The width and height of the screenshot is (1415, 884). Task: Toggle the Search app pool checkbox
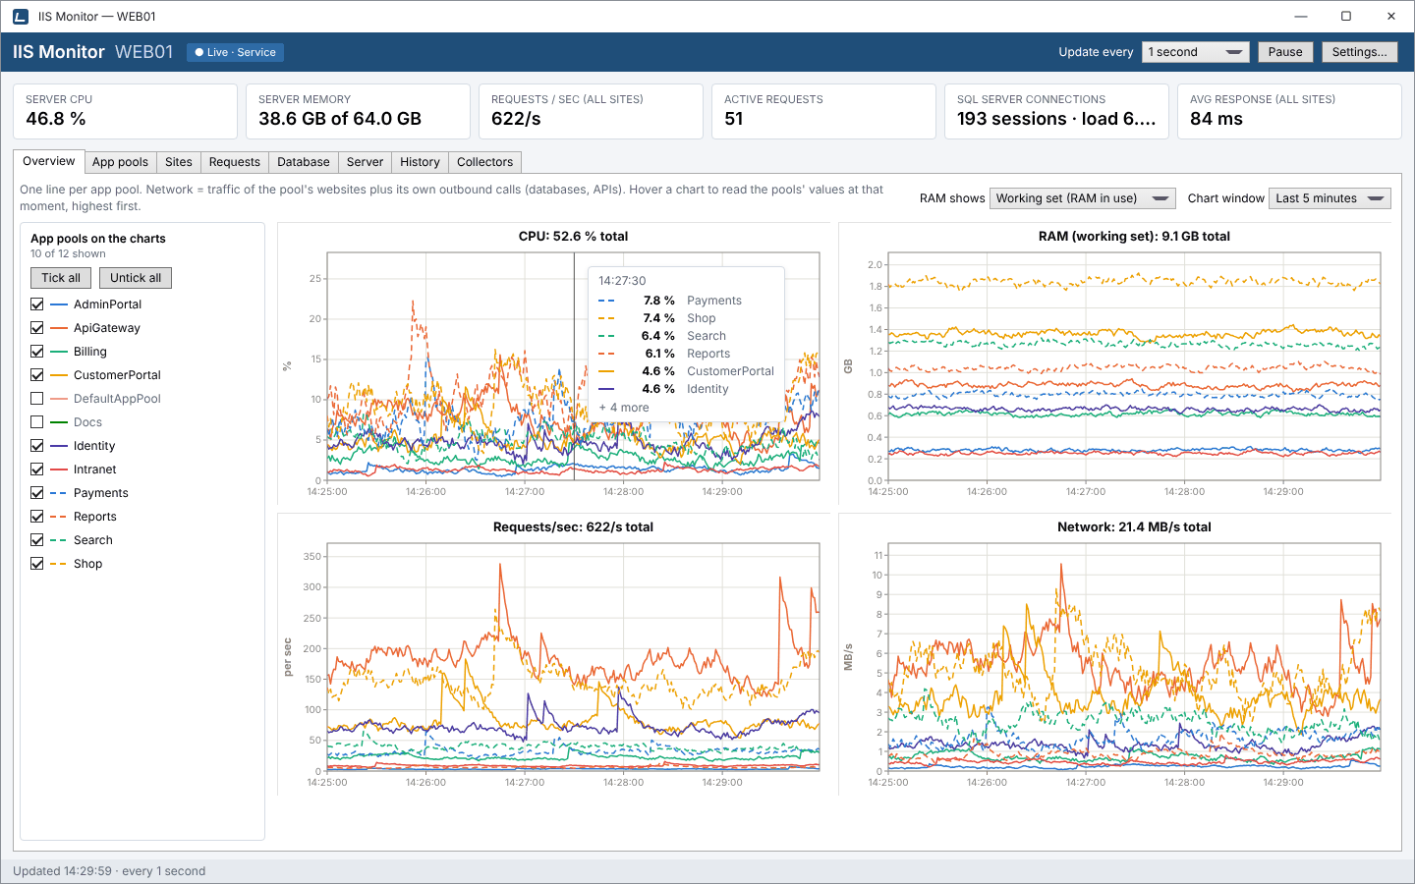coord(37,540)
